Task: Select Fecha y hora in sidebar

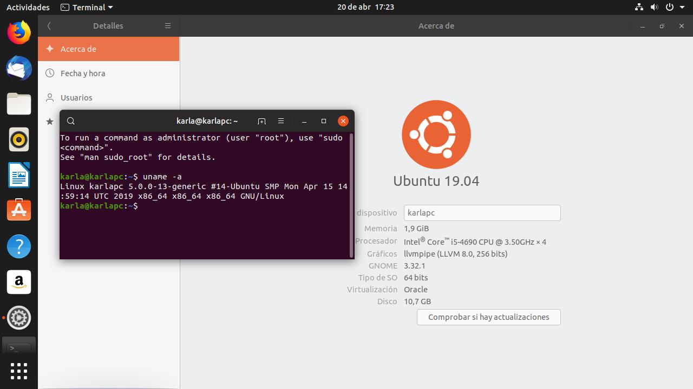Action: pos(108,73)
